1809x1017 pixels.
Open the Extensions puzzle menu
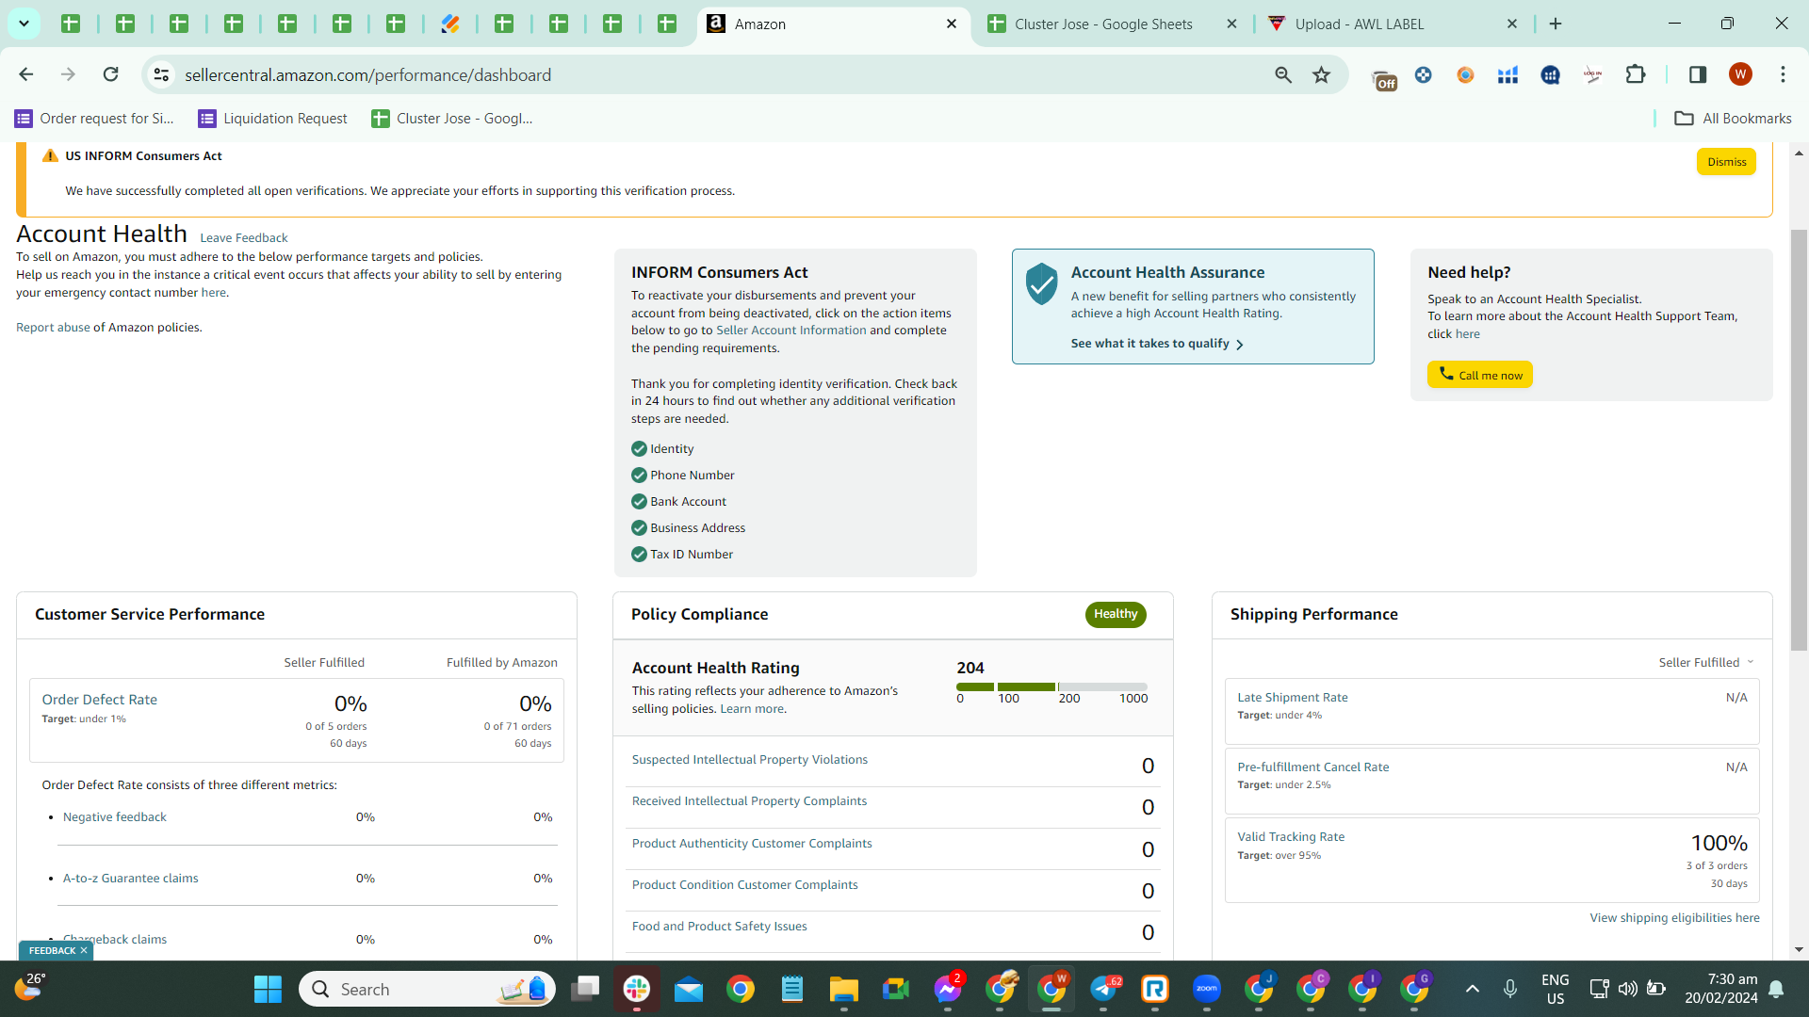click(x=1636, y=74)
